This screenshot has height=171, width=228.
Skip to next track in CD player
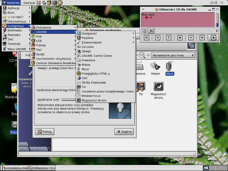click(x=202, y=38)
